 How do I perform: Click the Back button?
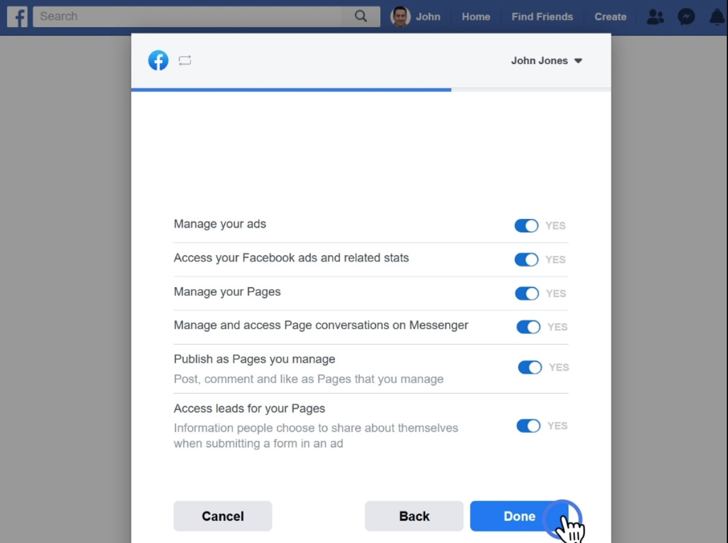(414, 516)
